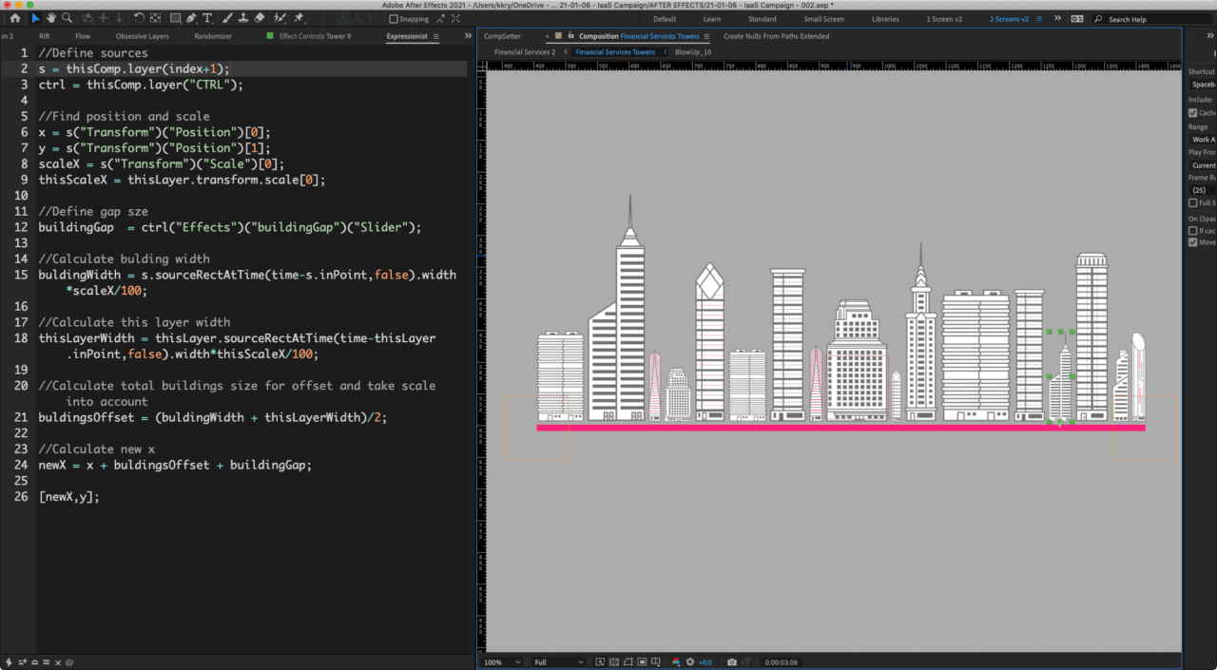Toggle transparency grid icon in viewer
The width and height of the screenshot is (1217, 670).
pos(614,662)
